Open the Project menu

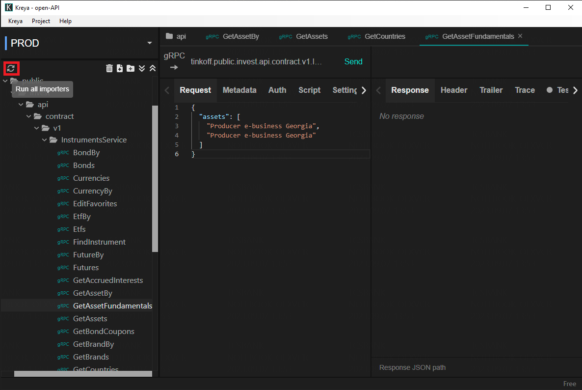click(x=41, y=21)
